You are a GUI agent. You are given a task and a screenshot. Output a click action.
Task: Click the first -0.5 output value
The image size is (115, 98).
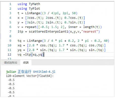click(x=11, y=80)
